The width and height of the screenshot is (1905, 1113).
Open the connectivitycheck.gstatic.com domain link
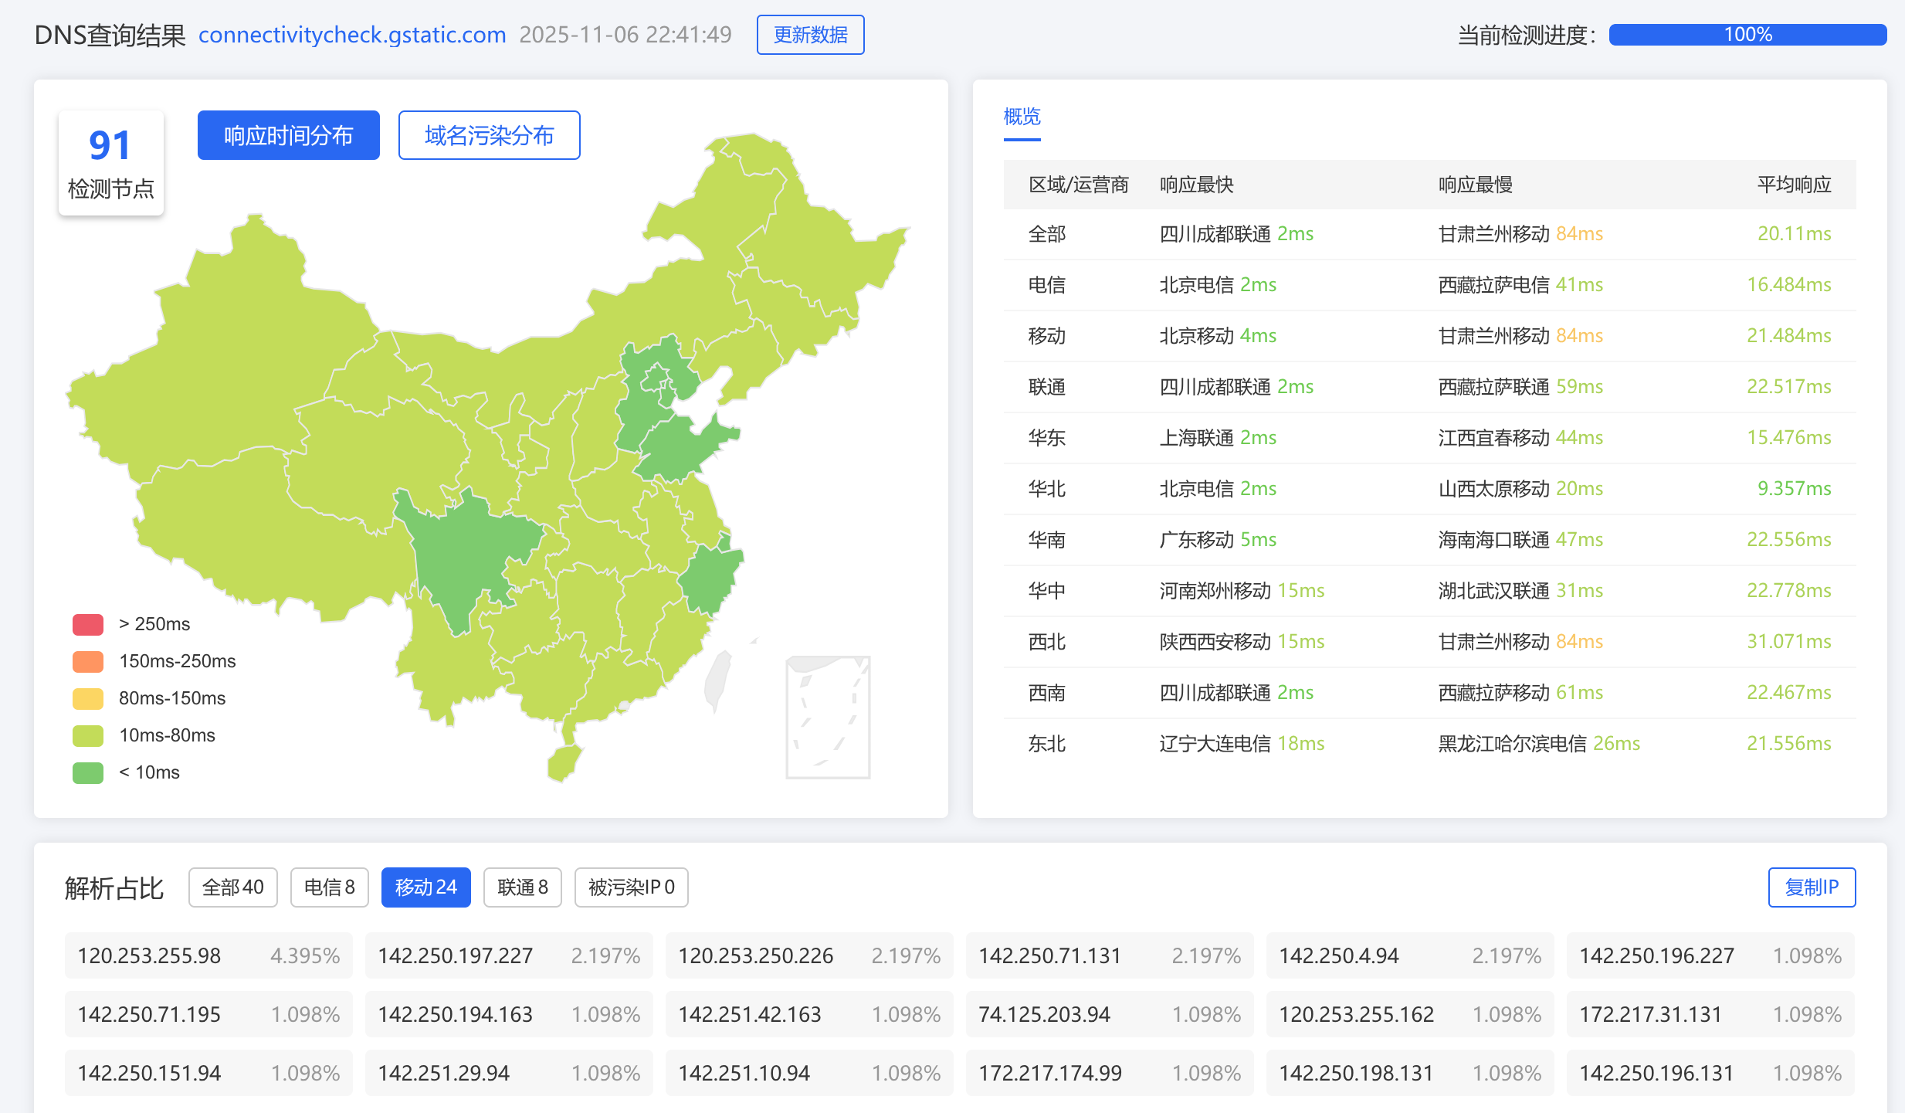click(352, 35)
